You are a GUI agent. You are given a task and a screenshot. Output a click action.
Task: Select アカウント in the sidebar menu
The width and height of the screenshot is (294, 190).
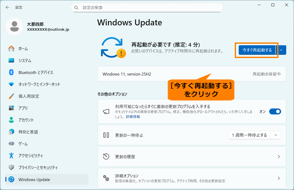(x=26, y=120)
